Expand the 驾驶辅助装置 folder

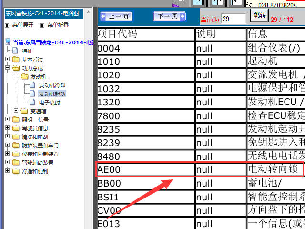8,162
